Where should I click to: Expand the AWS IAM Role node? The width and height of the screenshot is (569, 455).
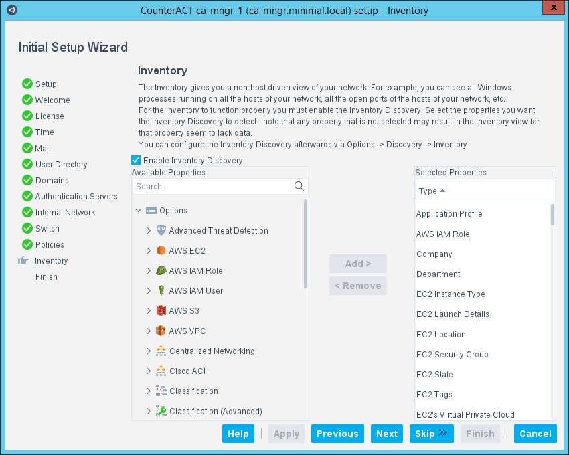pos(149,271)
